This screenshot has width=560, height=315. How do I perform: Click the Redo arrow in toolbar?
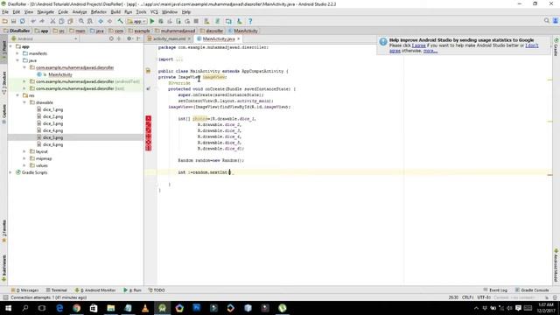[42, 21]
